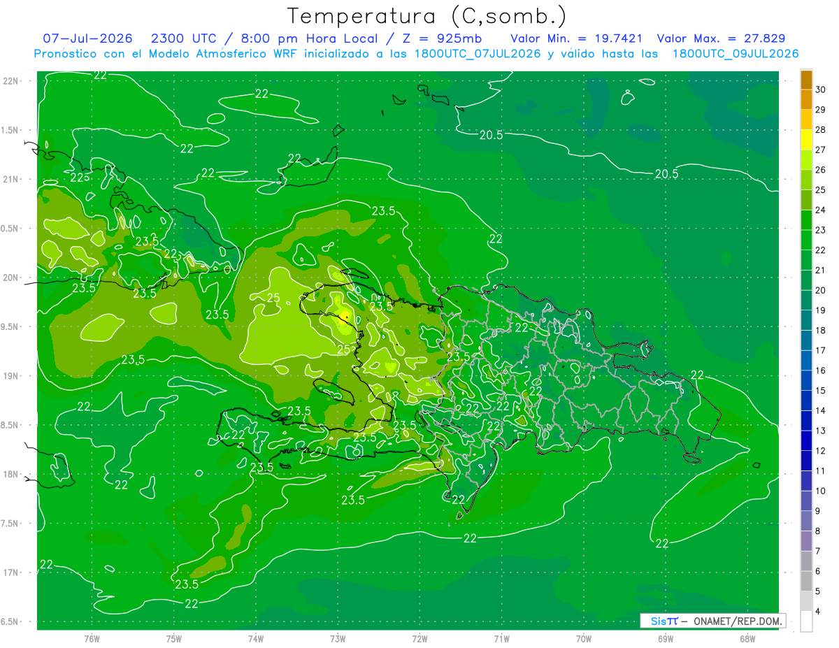The width and height of the screenshot is (839, 648).
Task: Click the legend value "26"
Action: [821, 170]
